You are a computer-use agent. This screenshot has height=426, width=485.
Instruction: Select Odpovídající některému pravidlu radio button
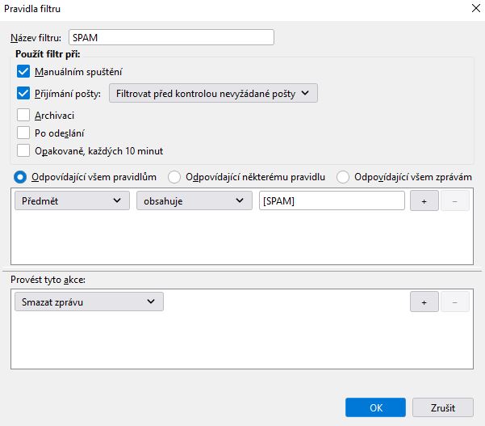click(x=174, y=176)
